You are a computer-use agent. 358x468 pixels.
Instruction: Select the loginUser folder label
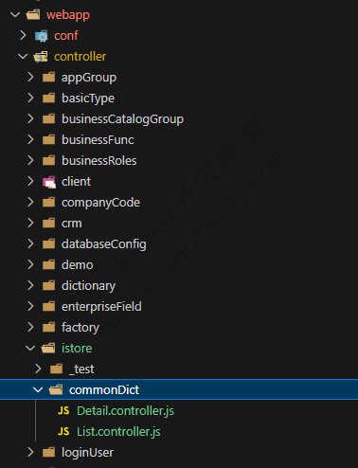87,453
